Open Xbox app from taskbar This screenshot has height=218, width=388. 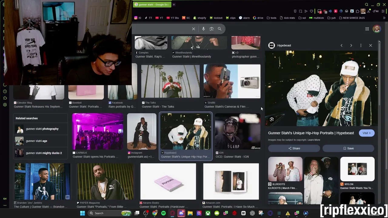208,213
